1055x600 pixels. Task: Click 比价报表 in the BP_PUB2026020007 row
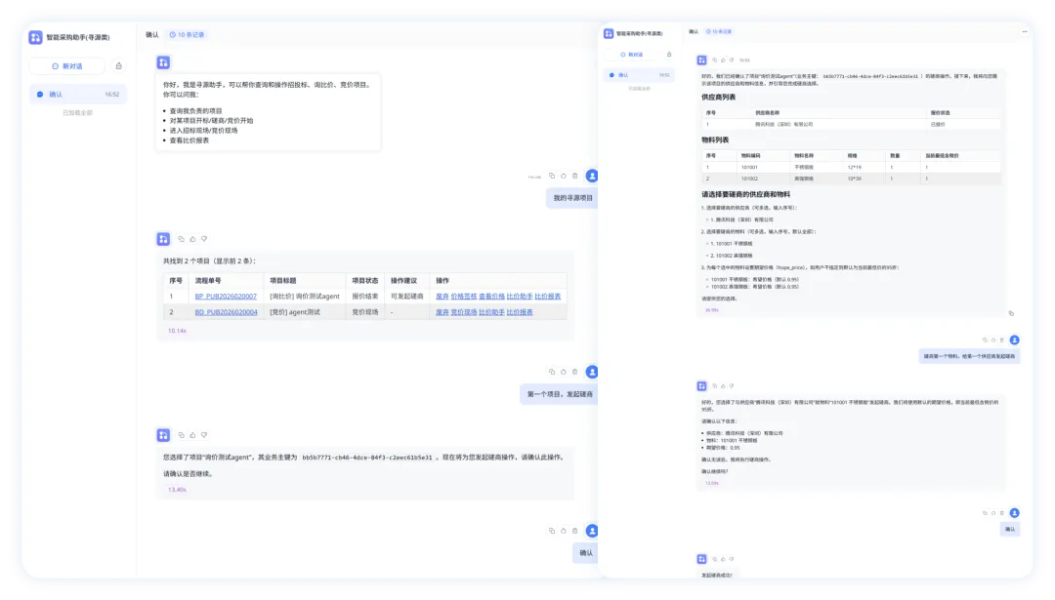coord(548,297)
